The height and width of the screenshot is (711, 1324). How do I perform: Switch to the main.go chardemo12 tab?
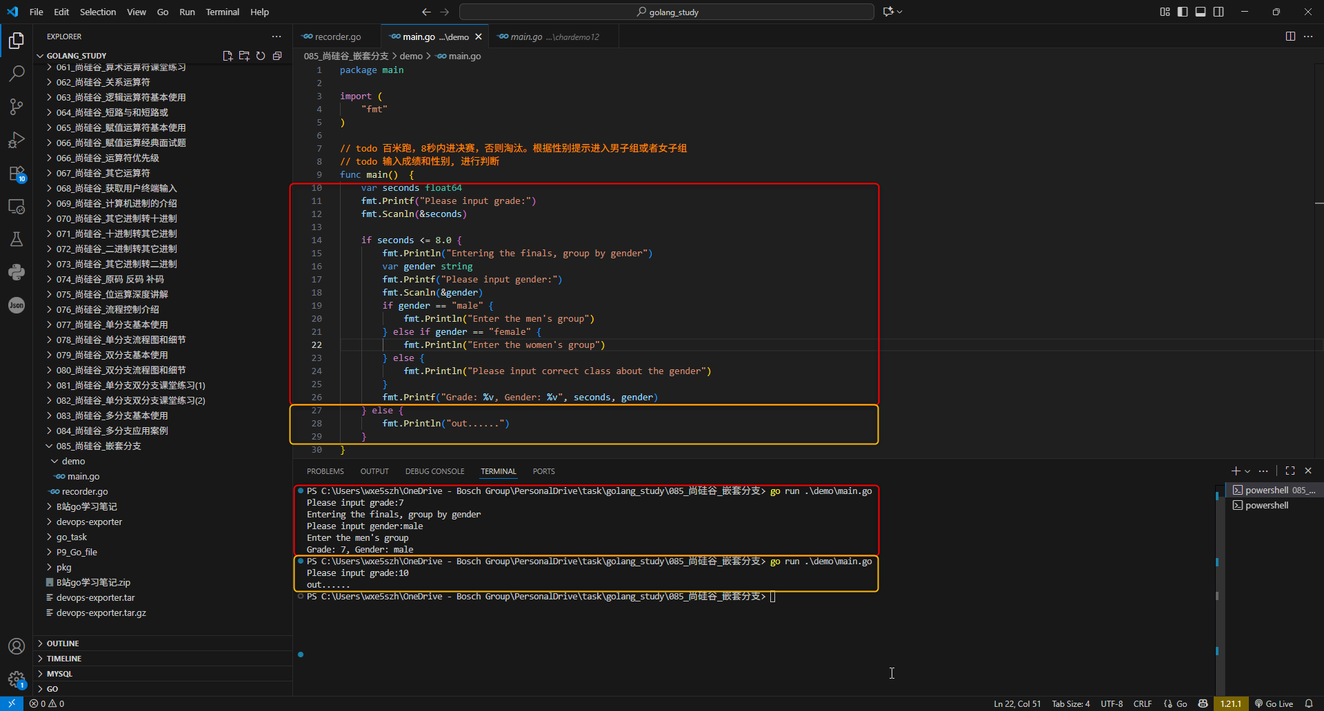pyautogui.click(x=554, y=37)
